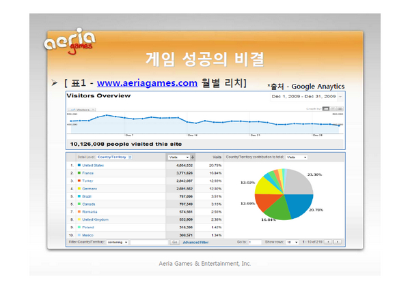Click the blue swatch next to United States
410x289 pixels.
79,165
